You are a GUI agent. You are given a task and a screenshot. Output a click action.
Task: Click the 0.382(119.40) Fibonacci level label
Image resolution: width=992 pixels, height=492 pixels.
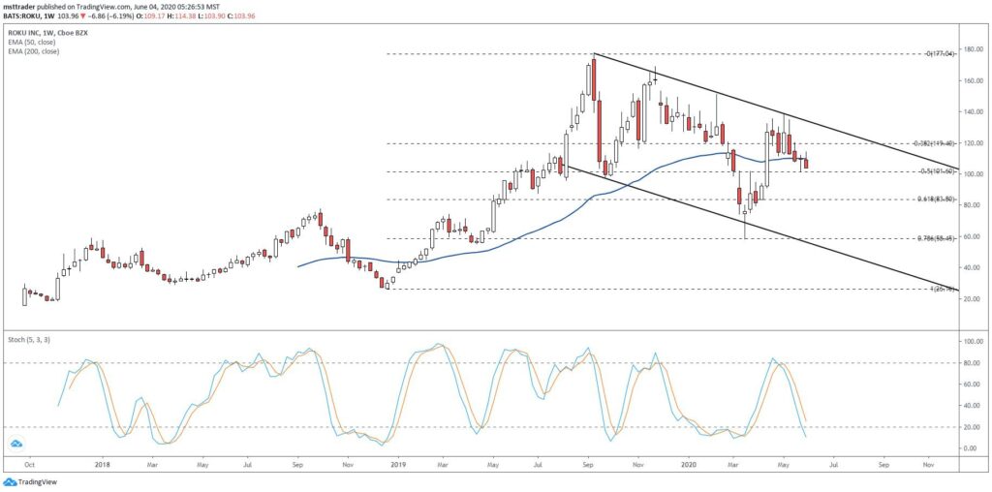(935, 143)
